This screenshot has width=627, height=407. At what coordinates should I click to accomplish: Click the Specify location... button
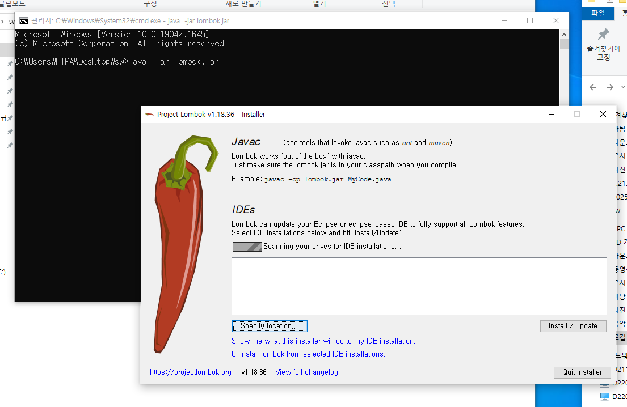(x=270, y=326)
